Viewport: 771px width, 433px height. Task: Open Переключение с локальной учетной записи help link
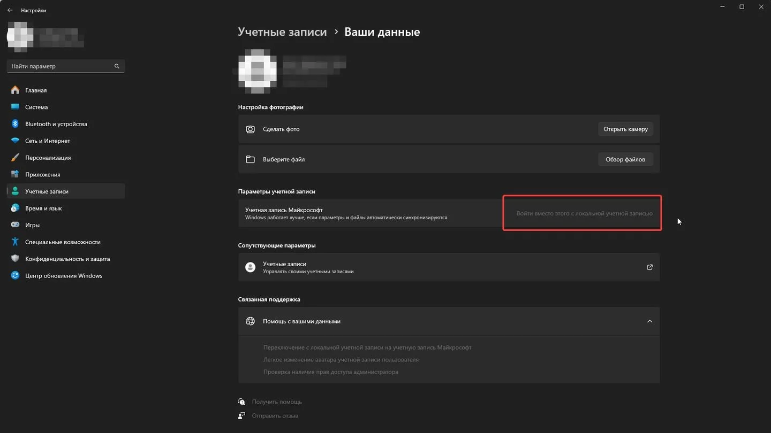pyautogui.click(x=367, y=347)
